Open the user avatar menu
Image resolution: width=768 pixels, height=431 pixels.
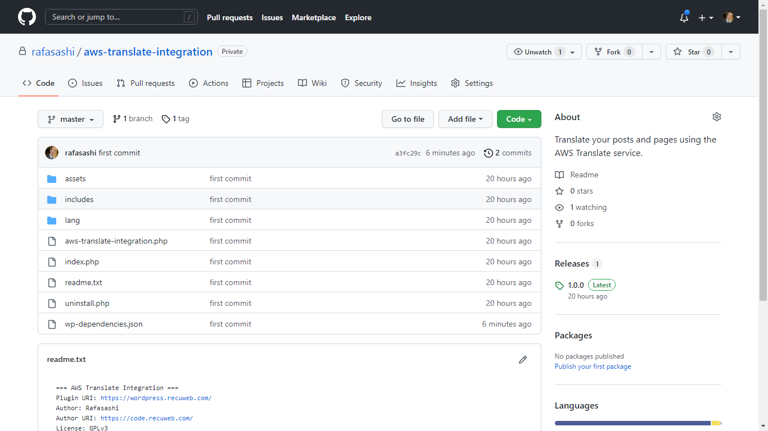click(731, 17)
